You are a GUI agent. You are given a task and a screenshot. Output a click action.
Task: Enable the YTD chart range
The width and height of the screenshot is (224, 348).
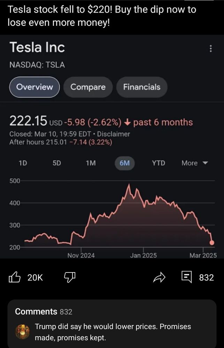(159, 163)
